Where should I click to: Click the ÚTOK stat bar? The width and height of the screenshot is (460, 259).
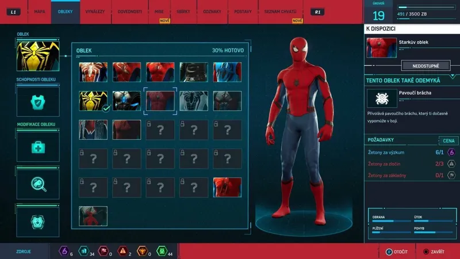[x=434, y=221]
